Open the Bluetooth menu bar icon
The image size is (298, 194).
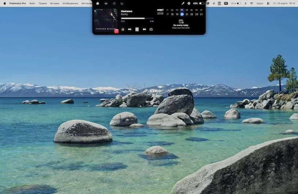coord(245,3)
